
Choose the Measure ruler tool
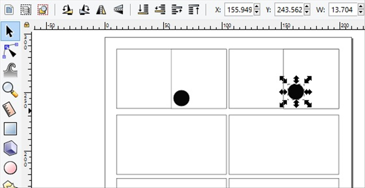(9, 110)
